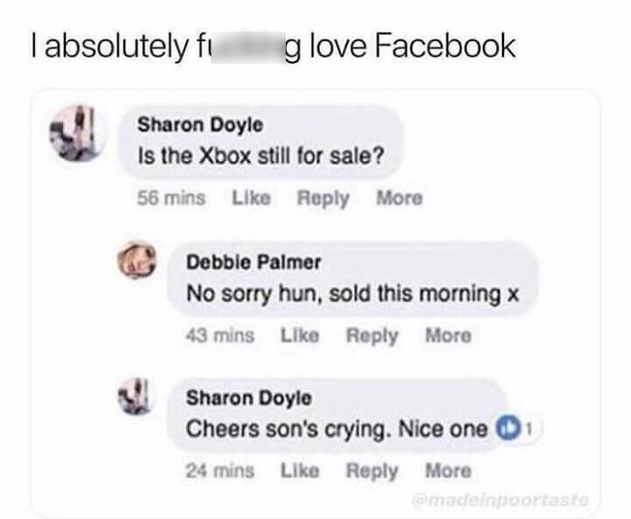
Task: Click the Debbie Palmer name link
Action: tap(253, 262)
